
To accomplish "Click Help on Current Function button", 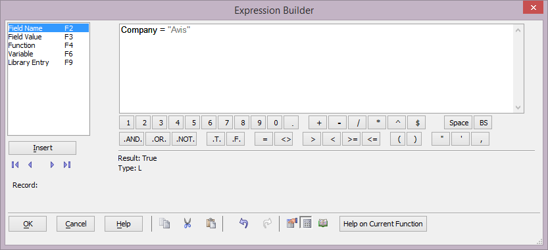I will click(x=383, y=224).
